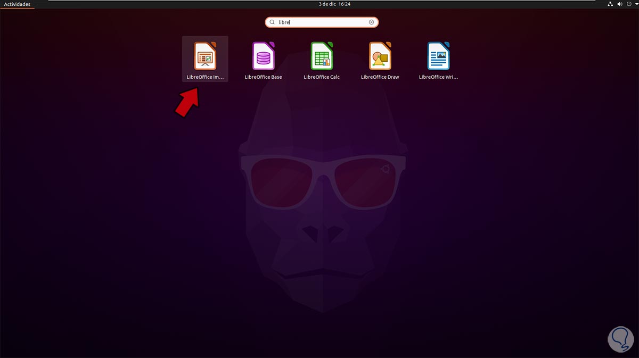Viewport: 639px width, 358px height.
Task: Clear the search text with the ✕ button
Action: click(371, 22)
